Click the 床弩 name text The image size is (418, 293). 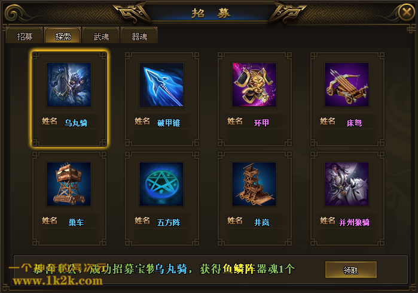[354, 123]
